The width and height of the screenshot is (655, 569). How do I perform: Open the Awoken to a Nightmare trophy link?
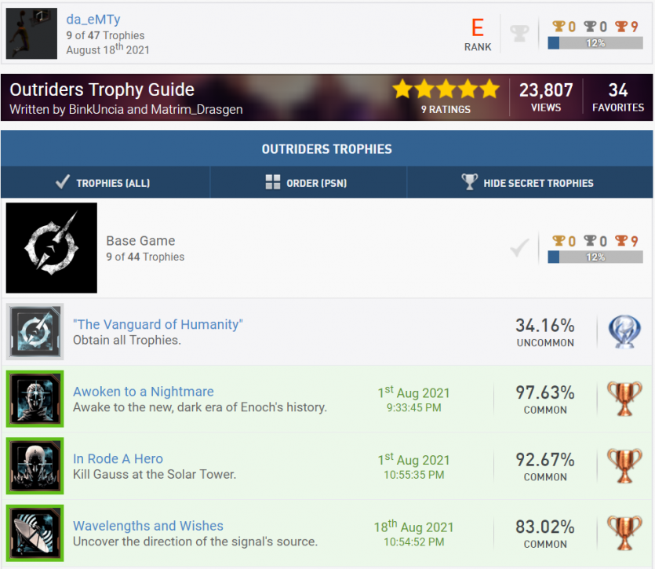pyautogui.click(x=143, y=392)
